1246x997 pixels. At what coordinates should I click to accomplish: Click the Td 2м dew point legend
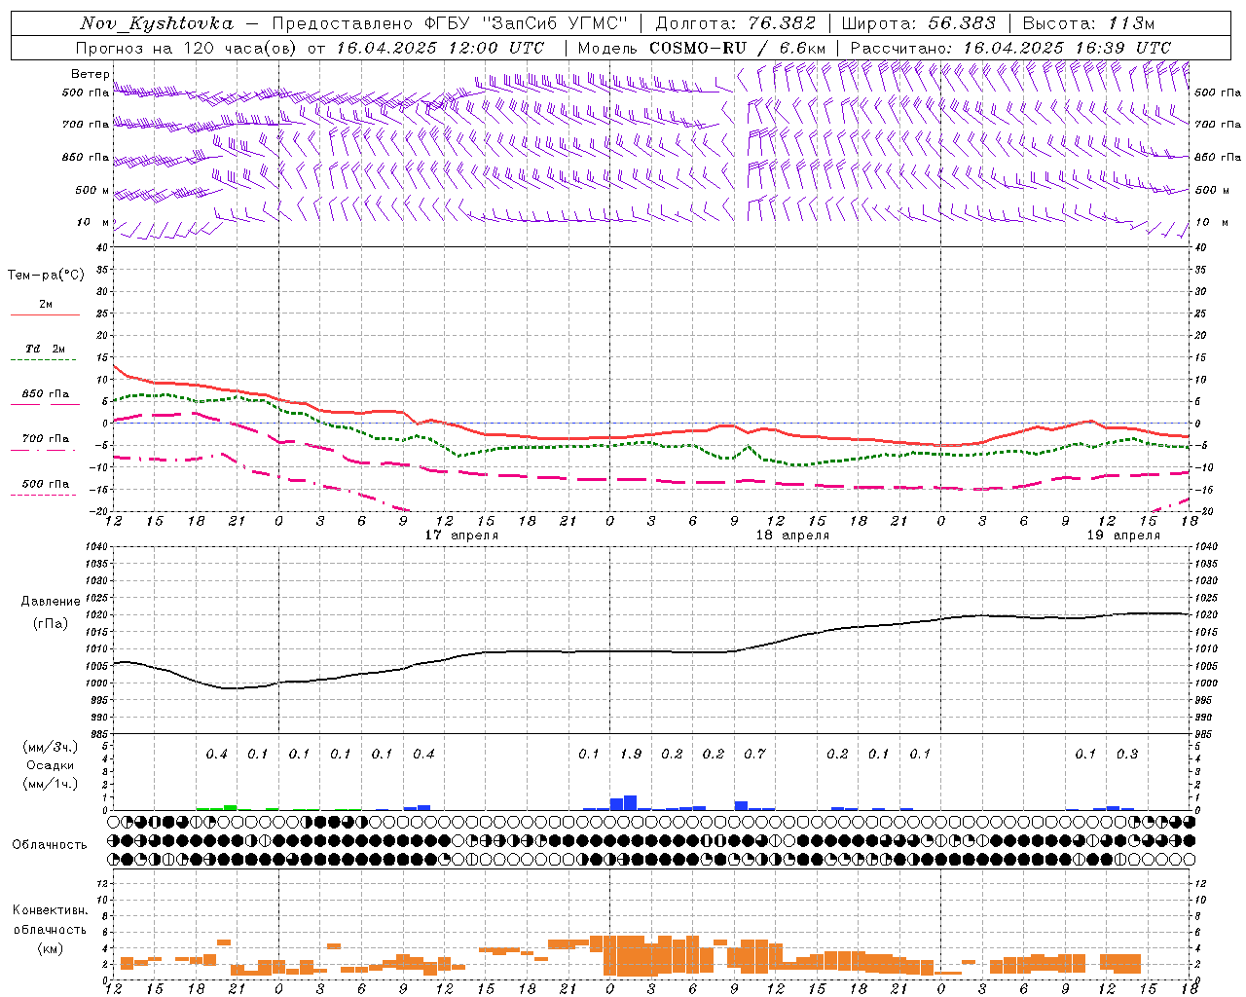tap(45, 351)
